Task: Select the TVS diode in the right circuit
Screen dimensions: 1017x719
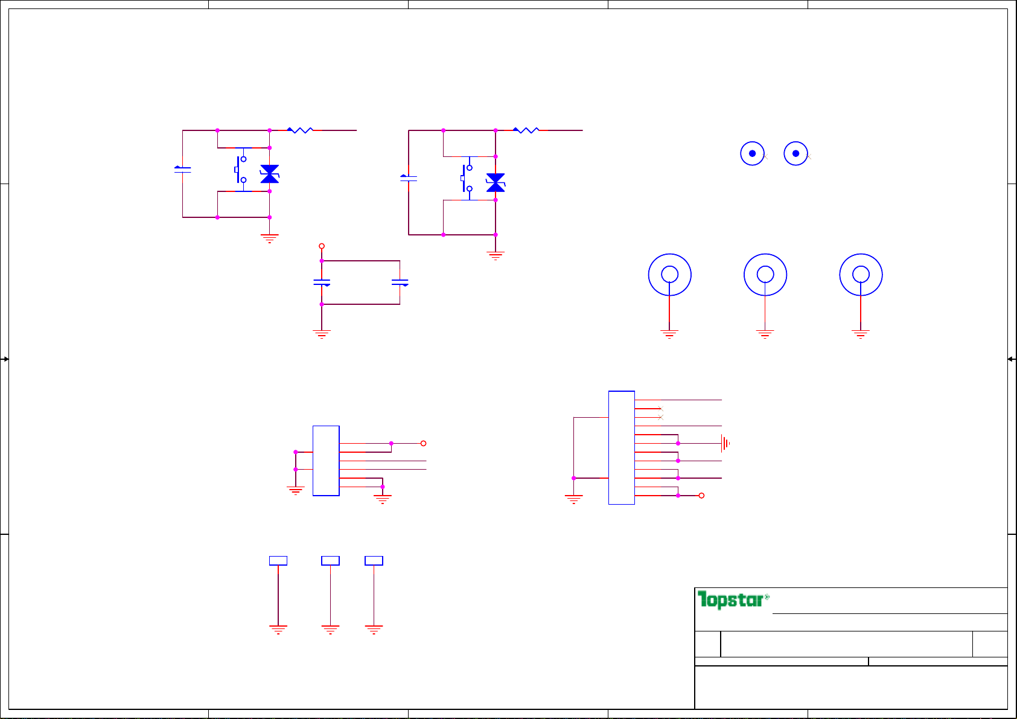Action: (x=496, y=182)
